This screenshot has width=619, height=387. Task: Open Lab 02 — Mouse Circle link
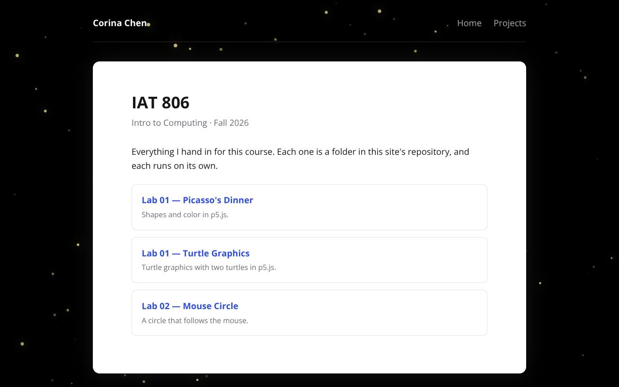(190, 306)
